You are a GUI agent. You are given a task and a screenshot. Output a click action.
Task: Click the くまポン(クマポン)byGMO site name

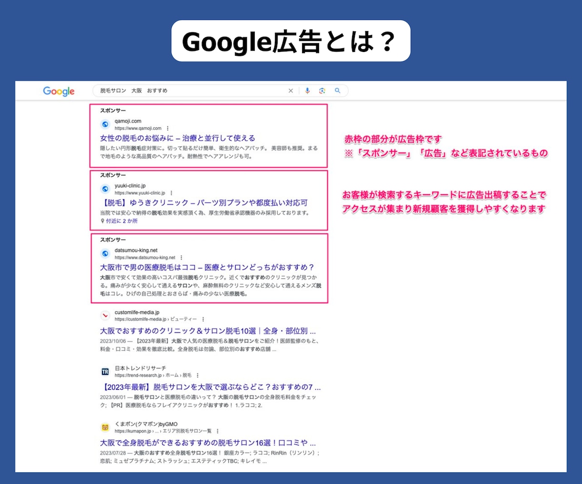146,424
